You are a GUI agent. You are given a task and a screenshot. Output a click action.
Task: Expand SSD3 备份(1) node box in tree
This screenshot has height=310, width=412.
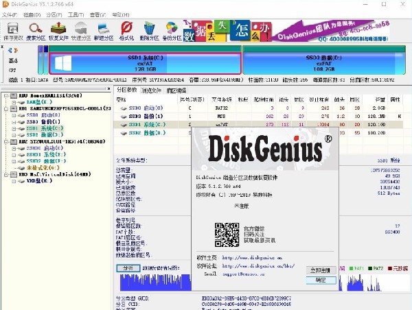14,122
